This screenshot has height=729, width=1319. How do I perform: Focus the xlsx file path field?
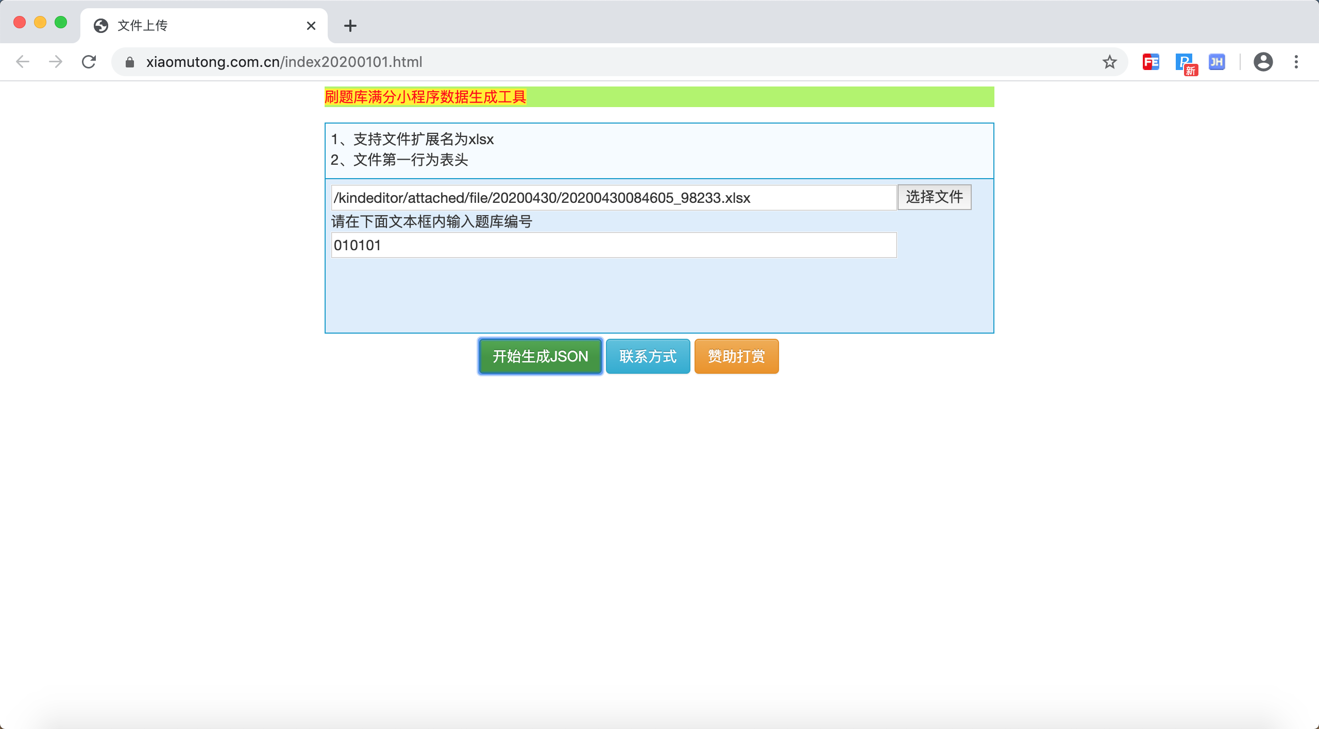[613, 198]
